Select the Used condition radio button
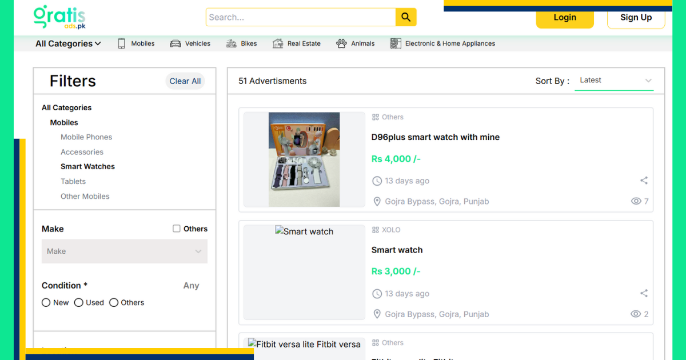The height and width of the screenshot is (360, 686). pyautogui.click(x=79, y=303)
